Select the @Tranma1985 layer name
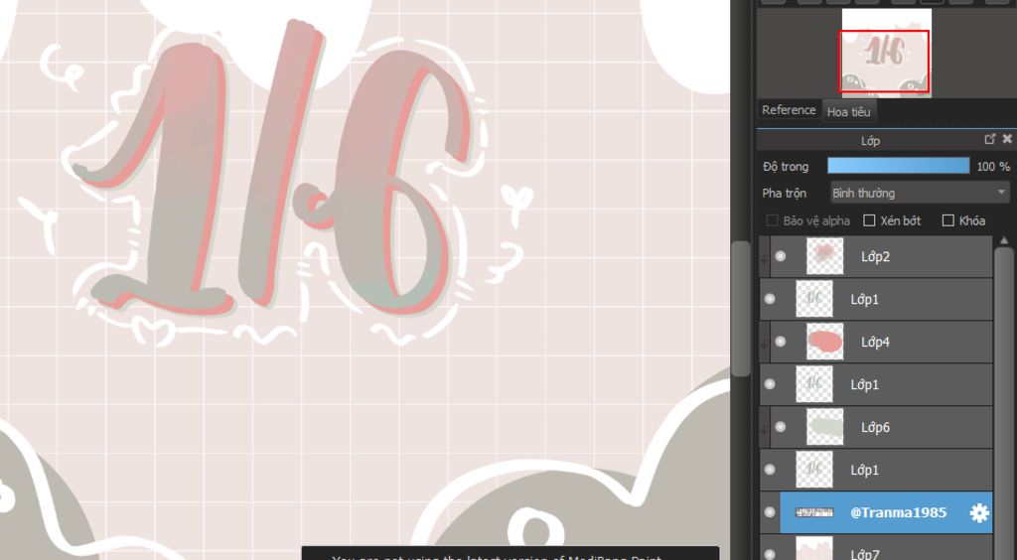 (x=898, y=512)
